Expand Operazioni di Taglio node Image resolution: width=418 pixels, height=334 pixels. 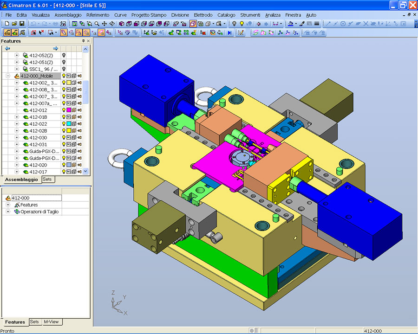(8, 212)
